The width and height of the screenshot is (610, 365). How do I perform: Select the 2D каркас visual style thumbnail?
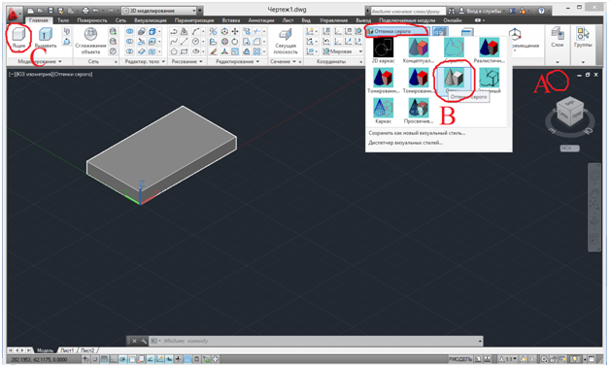tap(383, 50)
